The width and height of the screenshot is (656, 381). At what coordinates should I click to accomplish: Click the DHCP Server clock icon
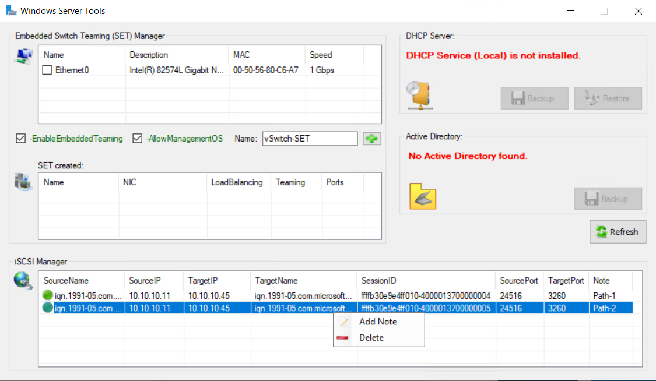pyautogui.click(x=419, y=94)
